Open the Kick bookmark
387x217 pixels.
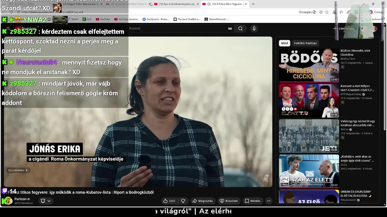pos(87,19)
